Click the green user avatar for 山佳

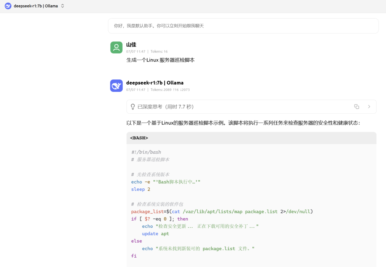point(117,48)
